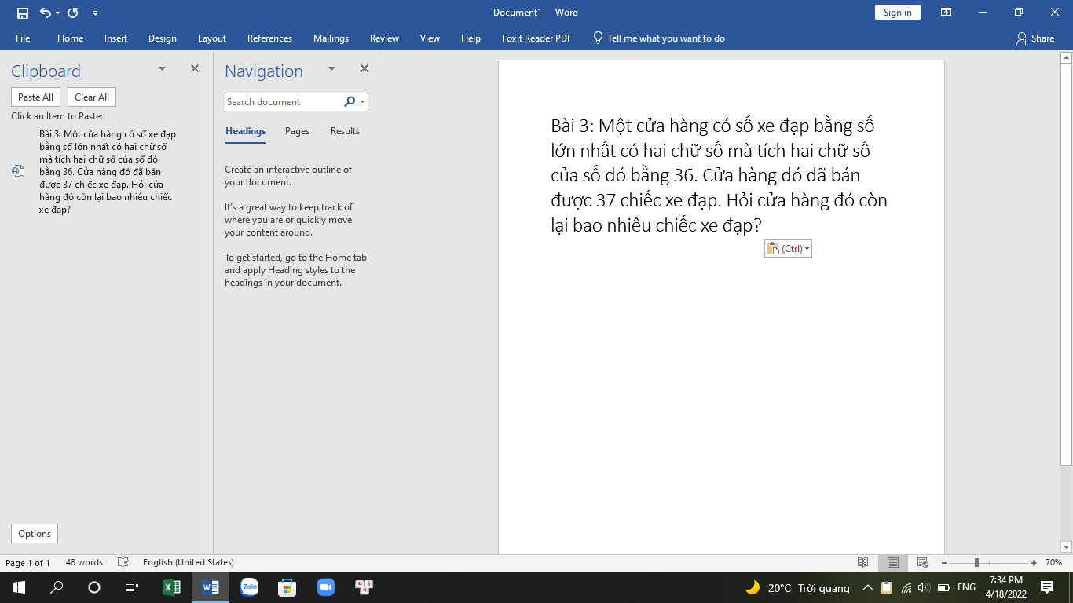
Task: Click the Sign in button
Action: (x=897, y=13)
